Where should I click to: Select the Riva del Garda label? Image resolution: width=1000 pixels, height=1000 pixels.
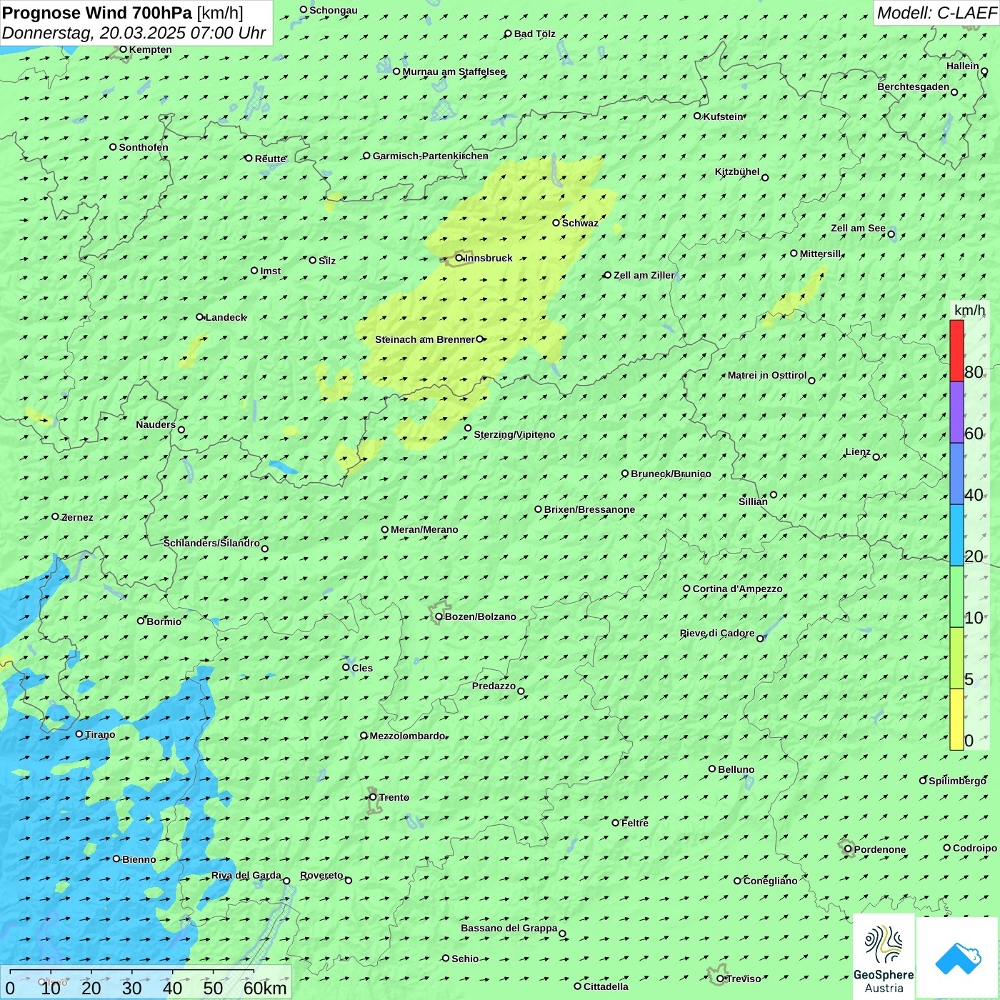[x=246, y=875]
